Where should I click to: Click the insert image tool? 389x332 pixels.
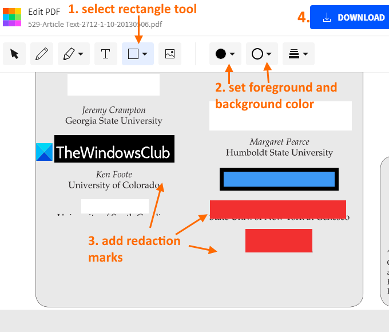click(170, 54)
